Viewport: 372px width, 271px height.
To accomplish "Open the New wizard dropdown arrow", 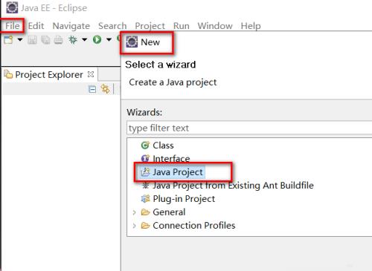I will tap(20, 39).
